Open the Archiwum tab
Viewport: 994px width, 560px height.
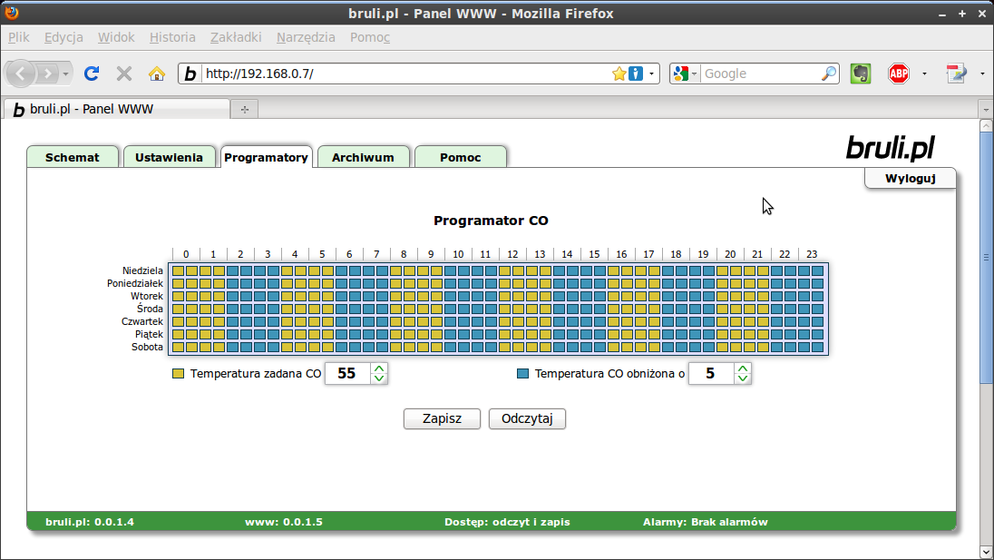[x=364, y=157]
